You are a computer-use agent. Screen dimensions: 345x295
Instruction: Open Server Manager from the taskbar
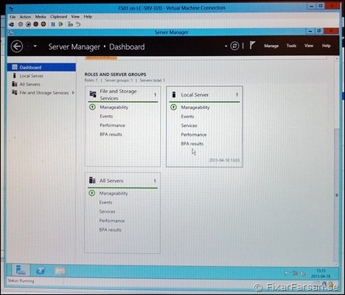[21, 271]
